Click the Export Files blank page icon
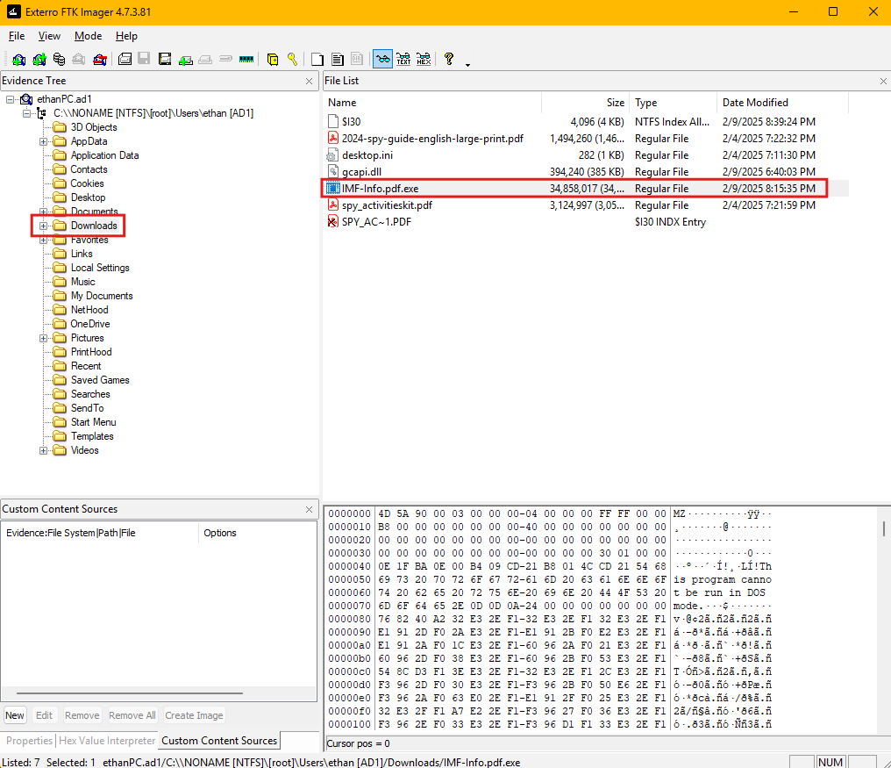Screen dimensions: 891x768 click(317, 60)
